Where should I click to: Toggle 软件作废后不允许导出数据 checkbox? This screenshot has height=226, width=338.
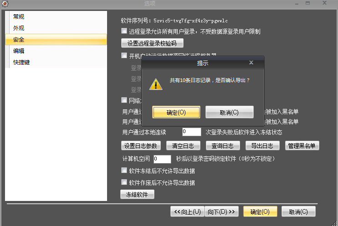(124, 182)
